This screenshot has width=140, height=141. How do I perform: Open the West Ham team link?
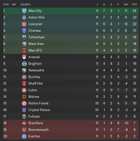[x=36, y=44]
